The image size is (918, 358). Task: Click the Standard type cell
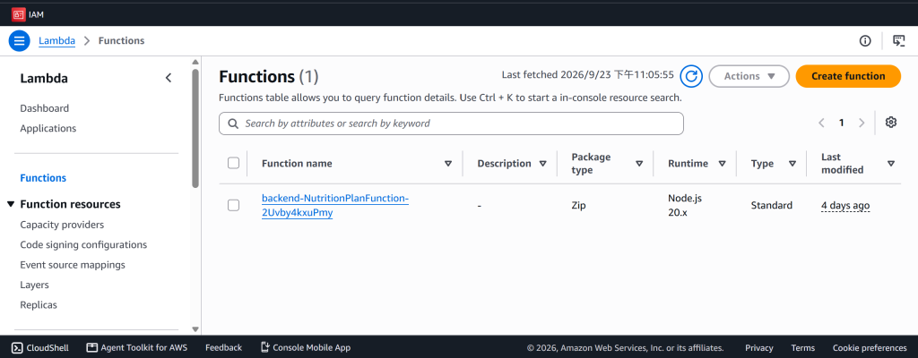coord(772,205)
